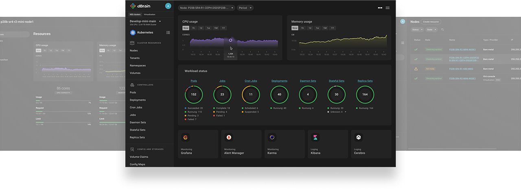Click the user avatar in dBrain header
Viewport: 521px width, 190px height.
point(168,6)
